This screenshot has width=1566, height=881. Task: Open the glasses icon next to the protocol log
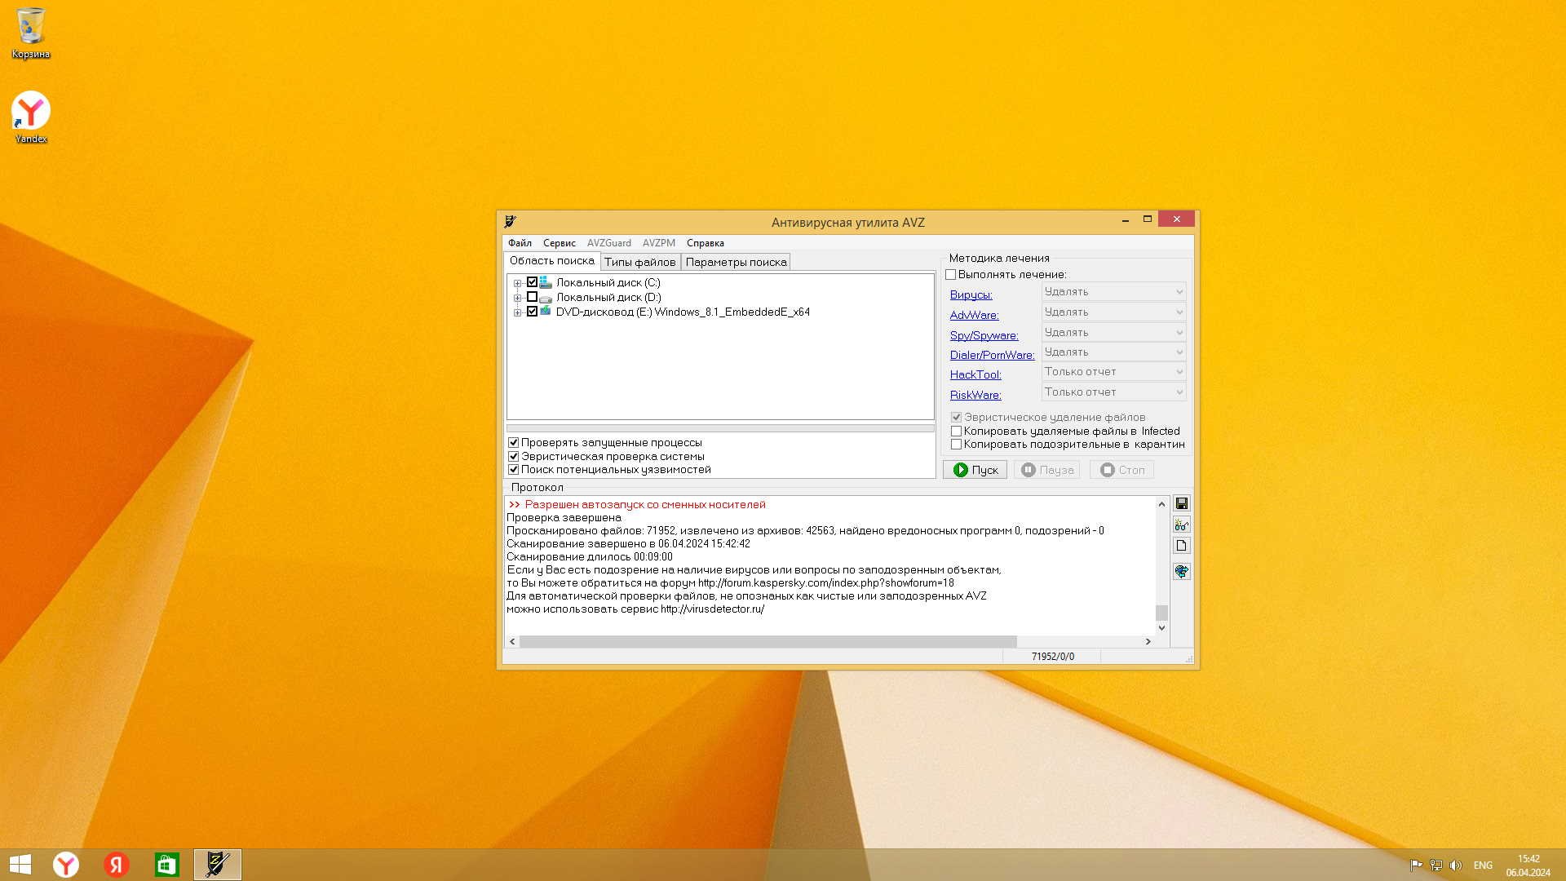click(x=1181, y=525)
